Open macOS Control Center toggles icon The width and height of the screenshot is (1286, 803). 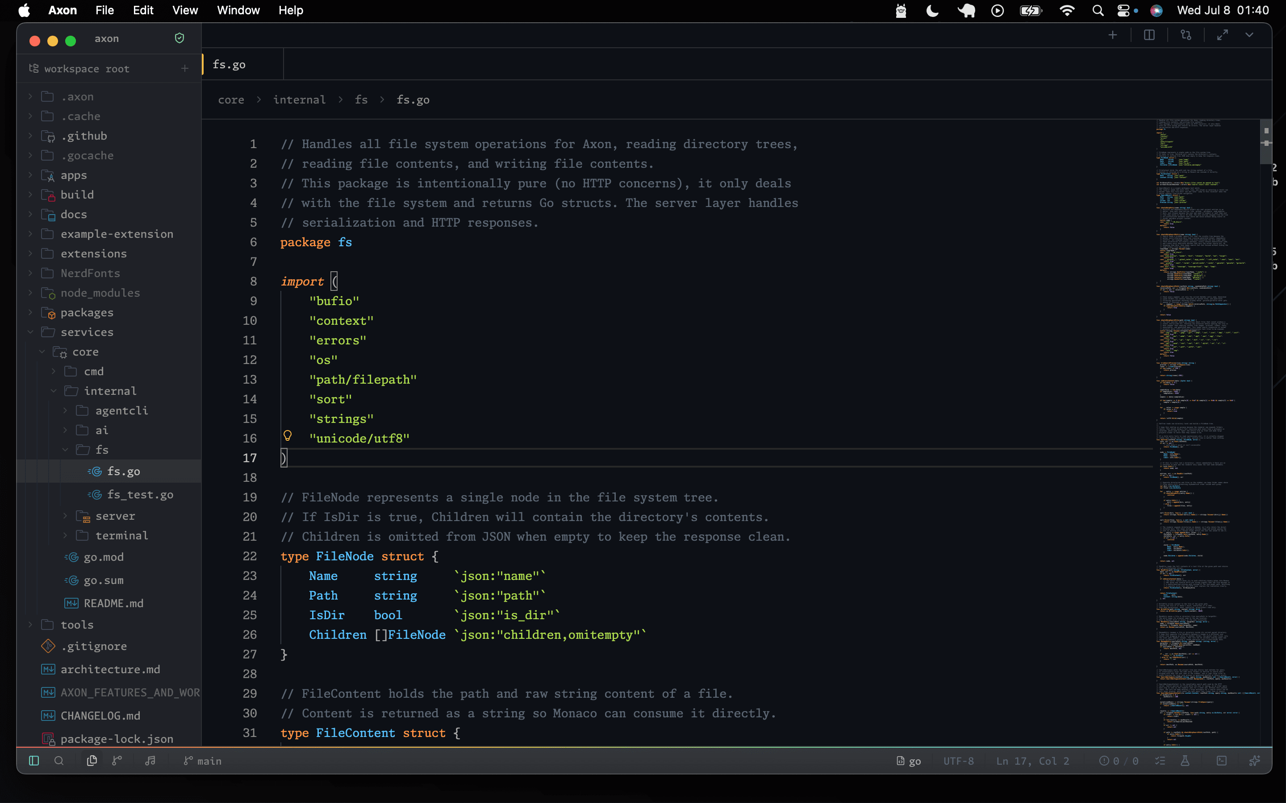(1123, 11)
